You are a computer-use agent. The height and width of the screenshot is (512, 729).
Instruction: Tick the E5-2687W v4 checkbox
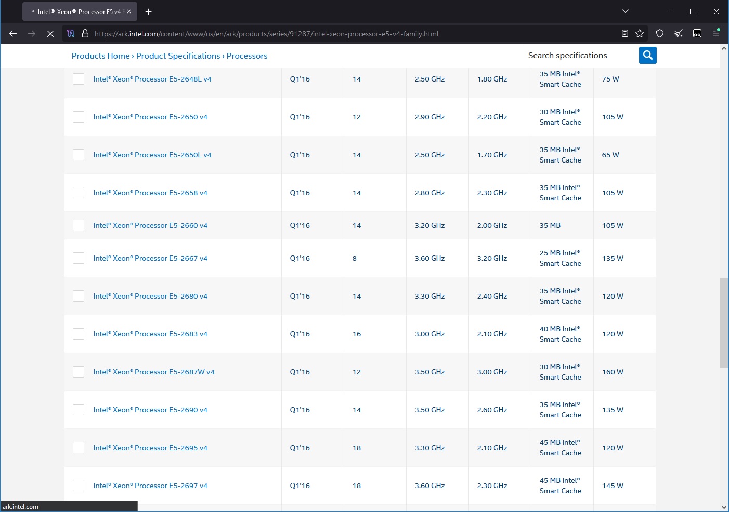[x=79, y=372]
